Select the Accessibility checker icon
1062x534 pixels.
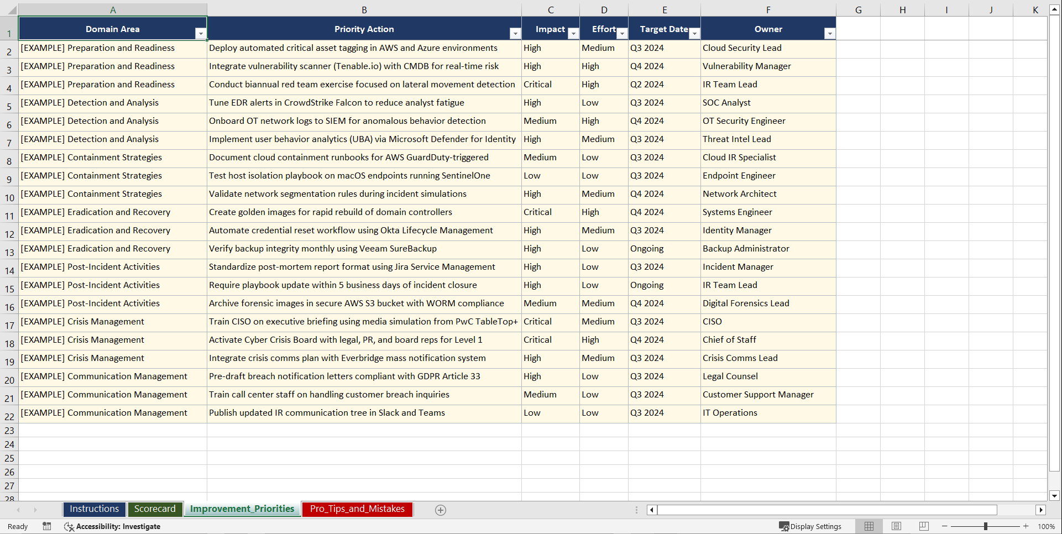coord(69,526)
